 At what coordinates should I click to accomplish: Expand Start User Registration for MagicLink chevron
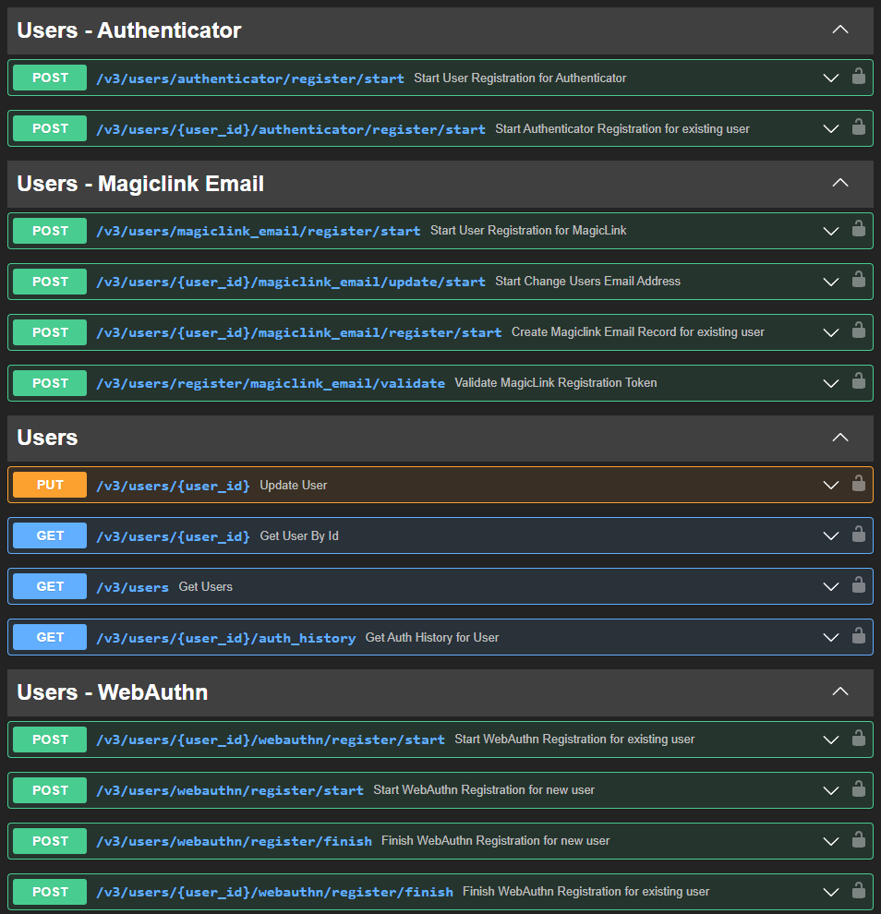point(831,231)
